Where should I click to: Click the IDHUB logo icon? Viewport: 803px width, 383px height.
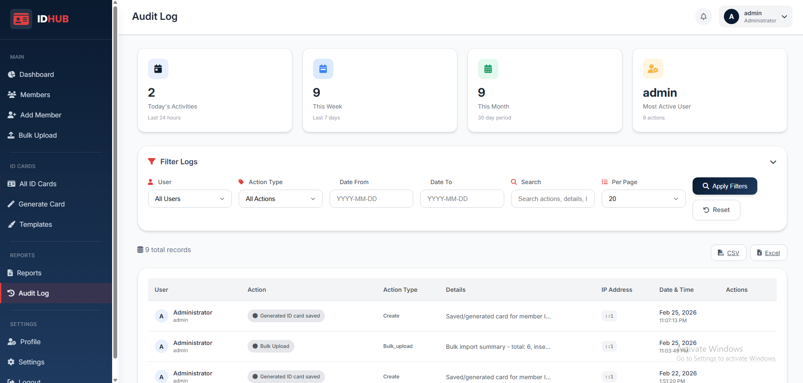(21, 19)
